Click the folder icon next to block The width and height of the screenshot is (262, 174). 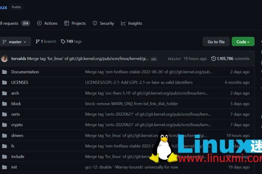coord(4,104)
